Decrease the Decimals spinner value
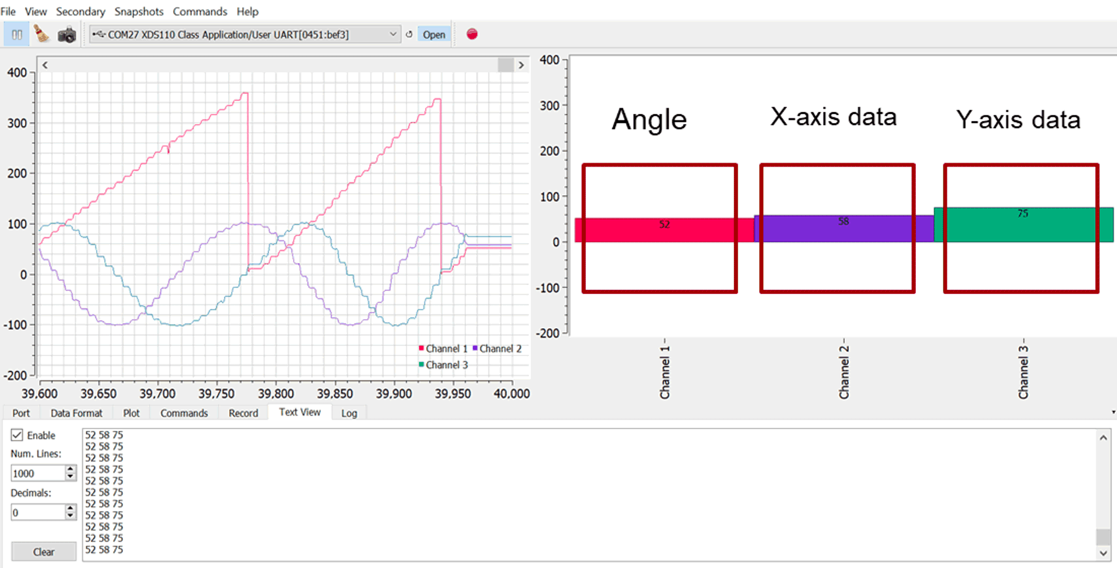This screenshot has width=1117, height=568. pyautogui.click(x=70, y=516)
